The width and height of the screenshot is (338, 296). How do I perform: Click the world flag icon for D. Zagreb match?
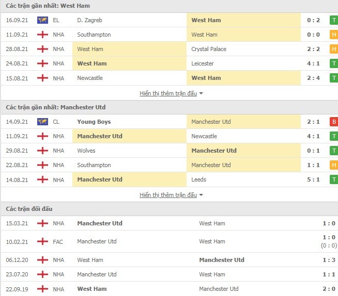coord(42,20)
